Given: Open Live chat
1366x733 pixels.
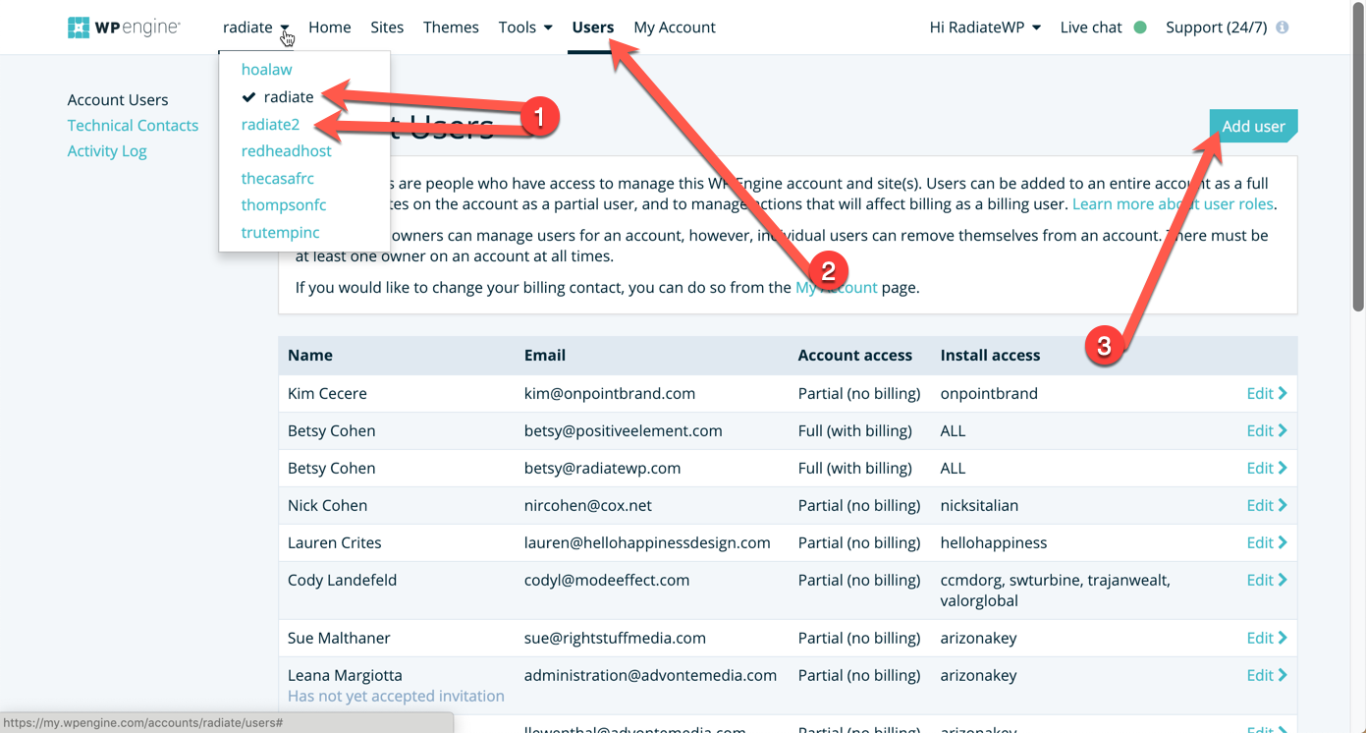Looking at the screenshot, I should tap(1091, 28).
